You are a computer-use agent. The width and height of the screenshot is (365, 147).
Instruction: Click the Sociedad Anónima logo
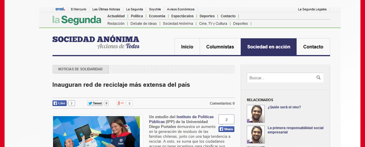96,42
